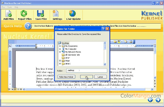Image resolution: width=164 pixels, height=107 pixels.
Task: Click the preview's horizontal scrollbar right arrow
Action: click(x=152, y=89)
